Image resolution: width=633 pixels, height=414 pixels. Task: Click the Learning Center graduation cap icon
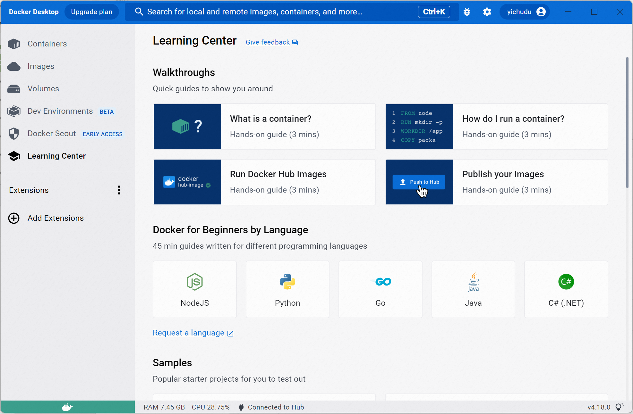point(14,156)
